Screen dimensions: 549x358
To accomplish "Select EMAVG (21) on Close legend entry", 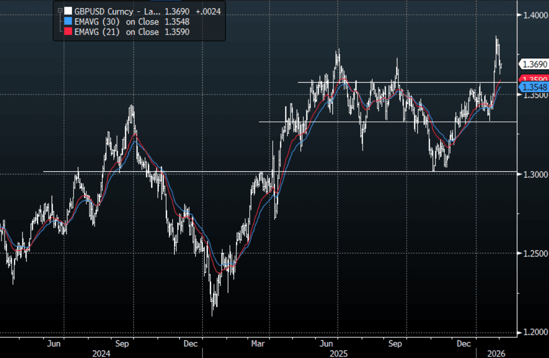I will (117, 32).
